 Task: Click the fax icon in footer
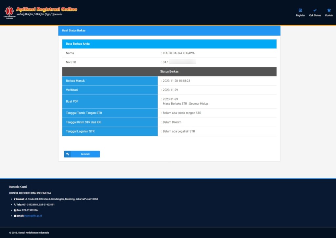[15, 210]
